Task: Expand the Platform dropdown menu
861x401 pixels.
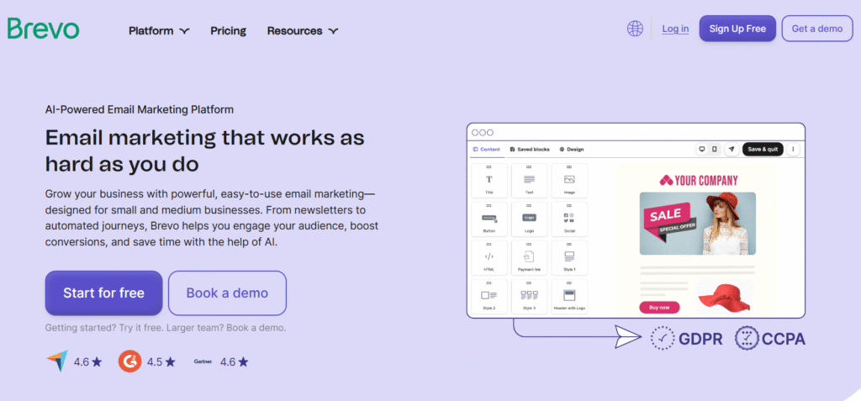Action: click(x=159, y=30)
